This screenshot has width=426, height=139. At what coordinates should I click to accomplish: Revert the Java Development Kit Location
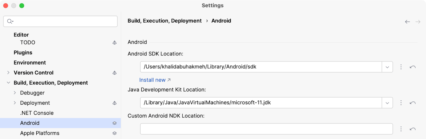coord(413,103)
